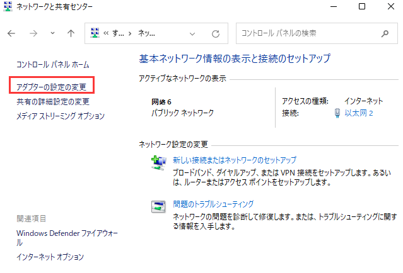The image size is (403, 273).
Task: Click the new connection setup icon
Action: [x=158, y=162]
